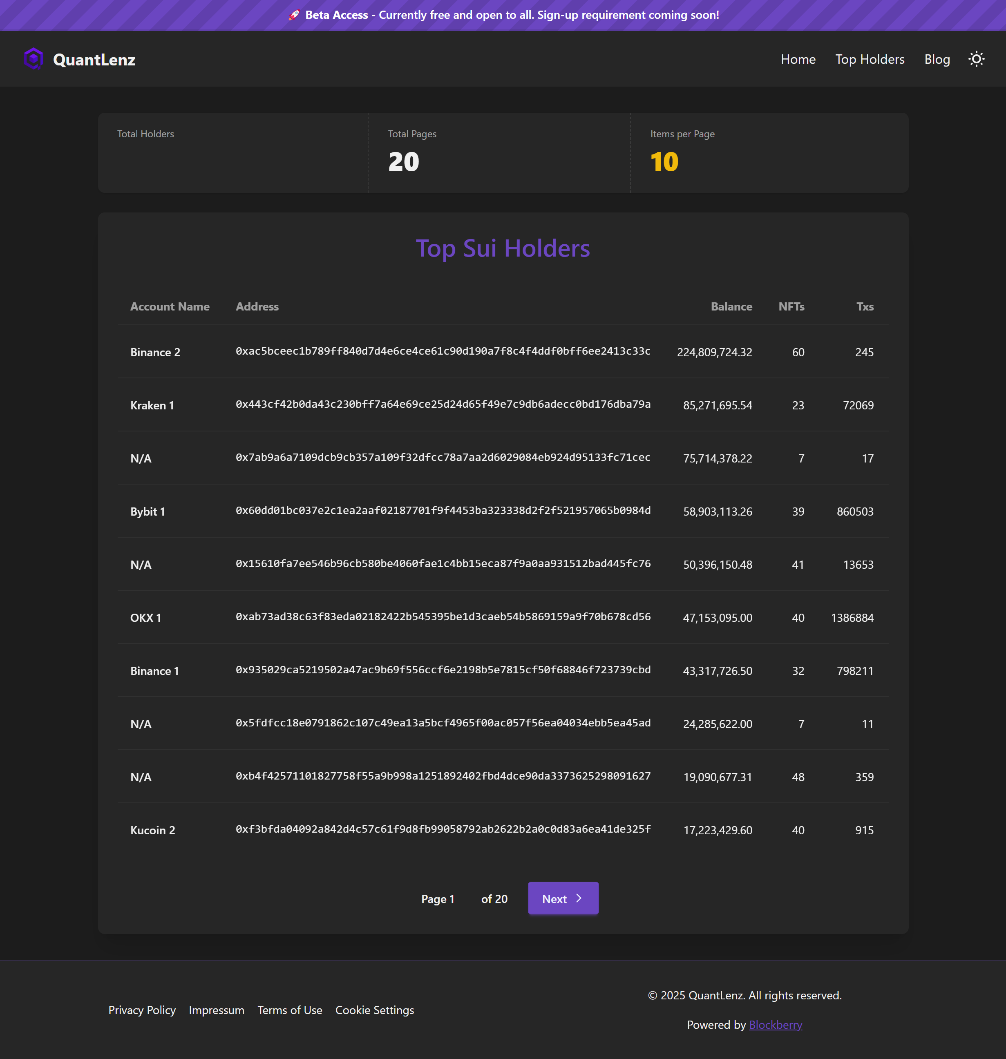1006x1059 pixels.
Task: Click the address starting with 0xab73ad38
Action: tap(443, 617)
